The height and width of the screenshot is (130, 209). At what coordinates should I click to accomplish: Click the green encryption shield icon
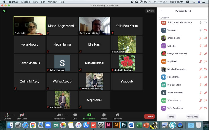point(4,11)
